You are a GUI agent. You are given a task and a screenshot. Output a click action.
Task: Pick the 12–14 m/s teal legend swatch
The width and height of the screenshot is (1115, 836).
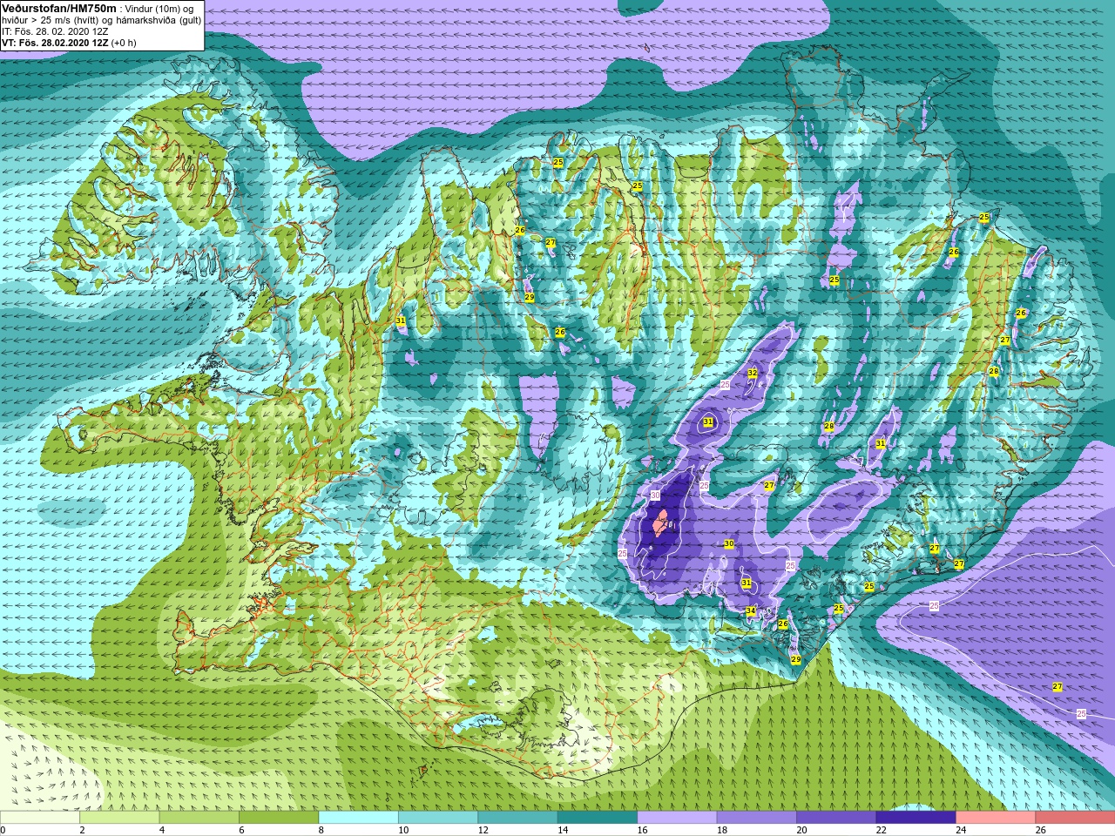pyautogui.click(x=517, y=818)
